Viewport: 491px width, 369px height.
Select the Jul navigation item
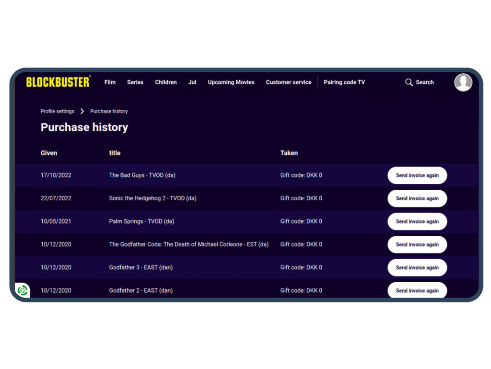[192, 82]
